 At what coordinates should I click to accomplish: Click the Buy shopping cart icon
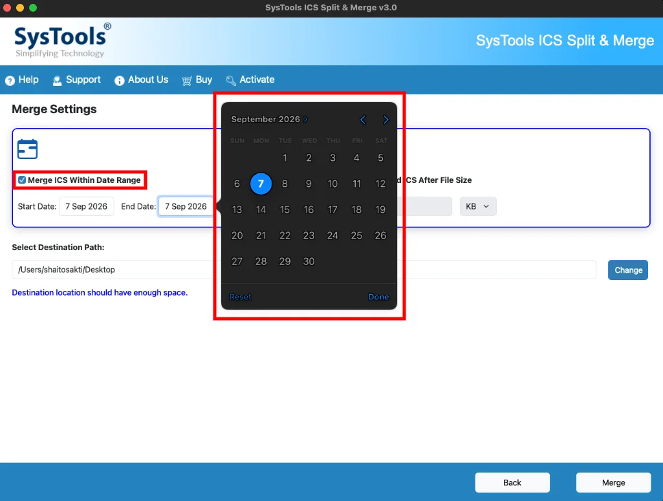(x=186, y=81)
